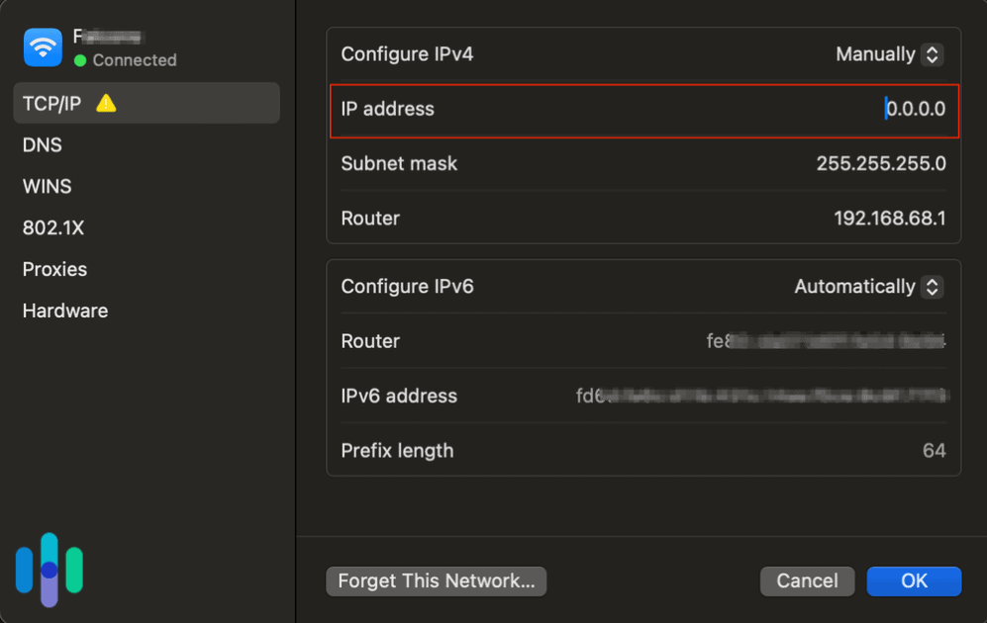Open the Configure IPv4 dropdown
The width and height of the screenshot is (987, 623).
(x=888, y=54)
